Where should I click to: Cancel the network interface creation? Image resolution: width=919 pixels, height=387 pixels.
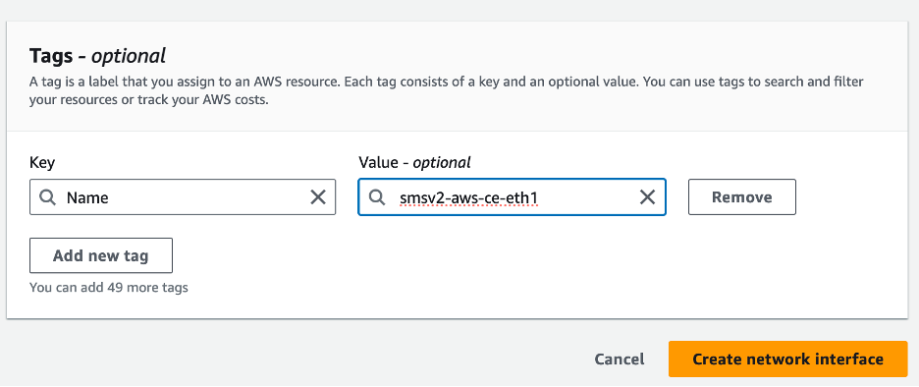point(620,359)
